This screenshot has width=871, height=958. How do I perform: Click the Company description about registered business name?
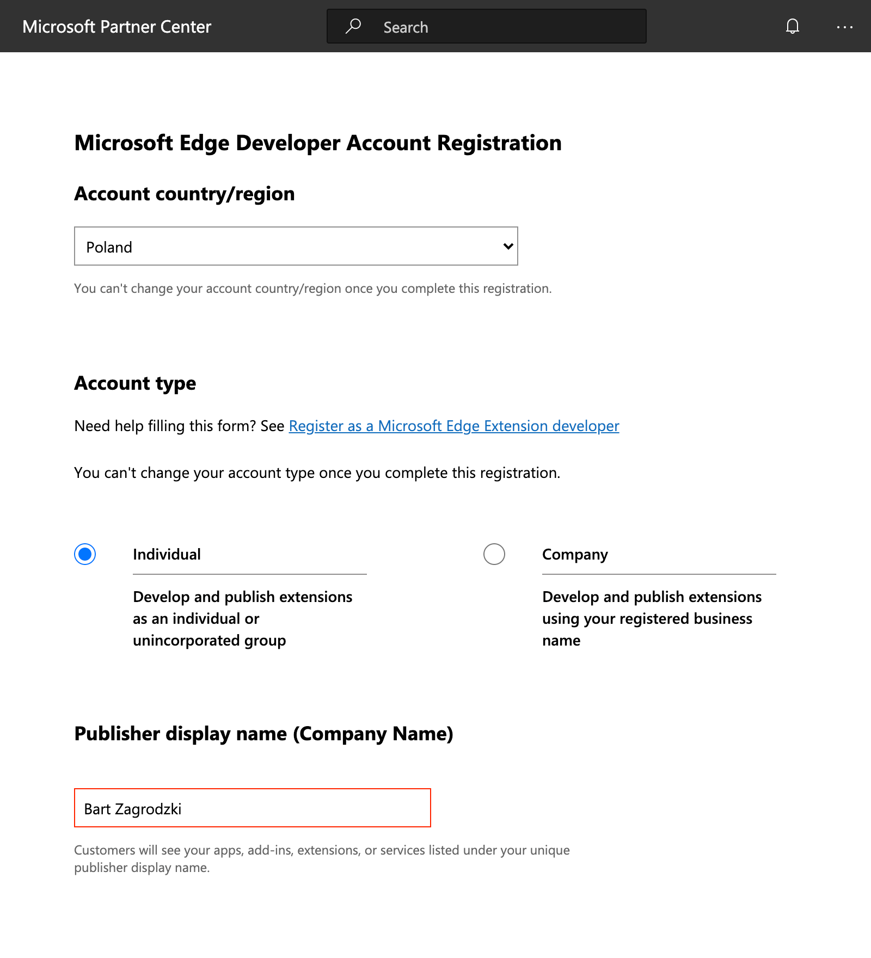652,618
